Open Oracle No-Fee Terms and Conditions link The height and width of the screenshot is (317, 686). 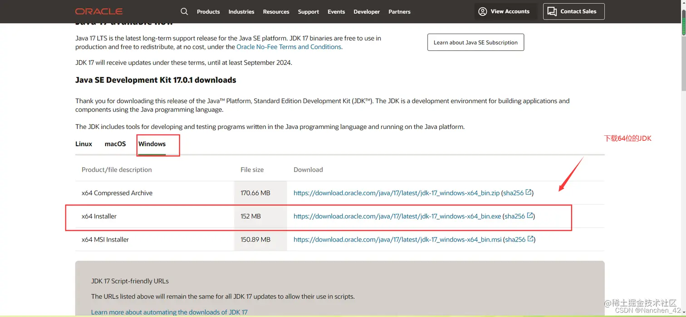click(289, 47)
